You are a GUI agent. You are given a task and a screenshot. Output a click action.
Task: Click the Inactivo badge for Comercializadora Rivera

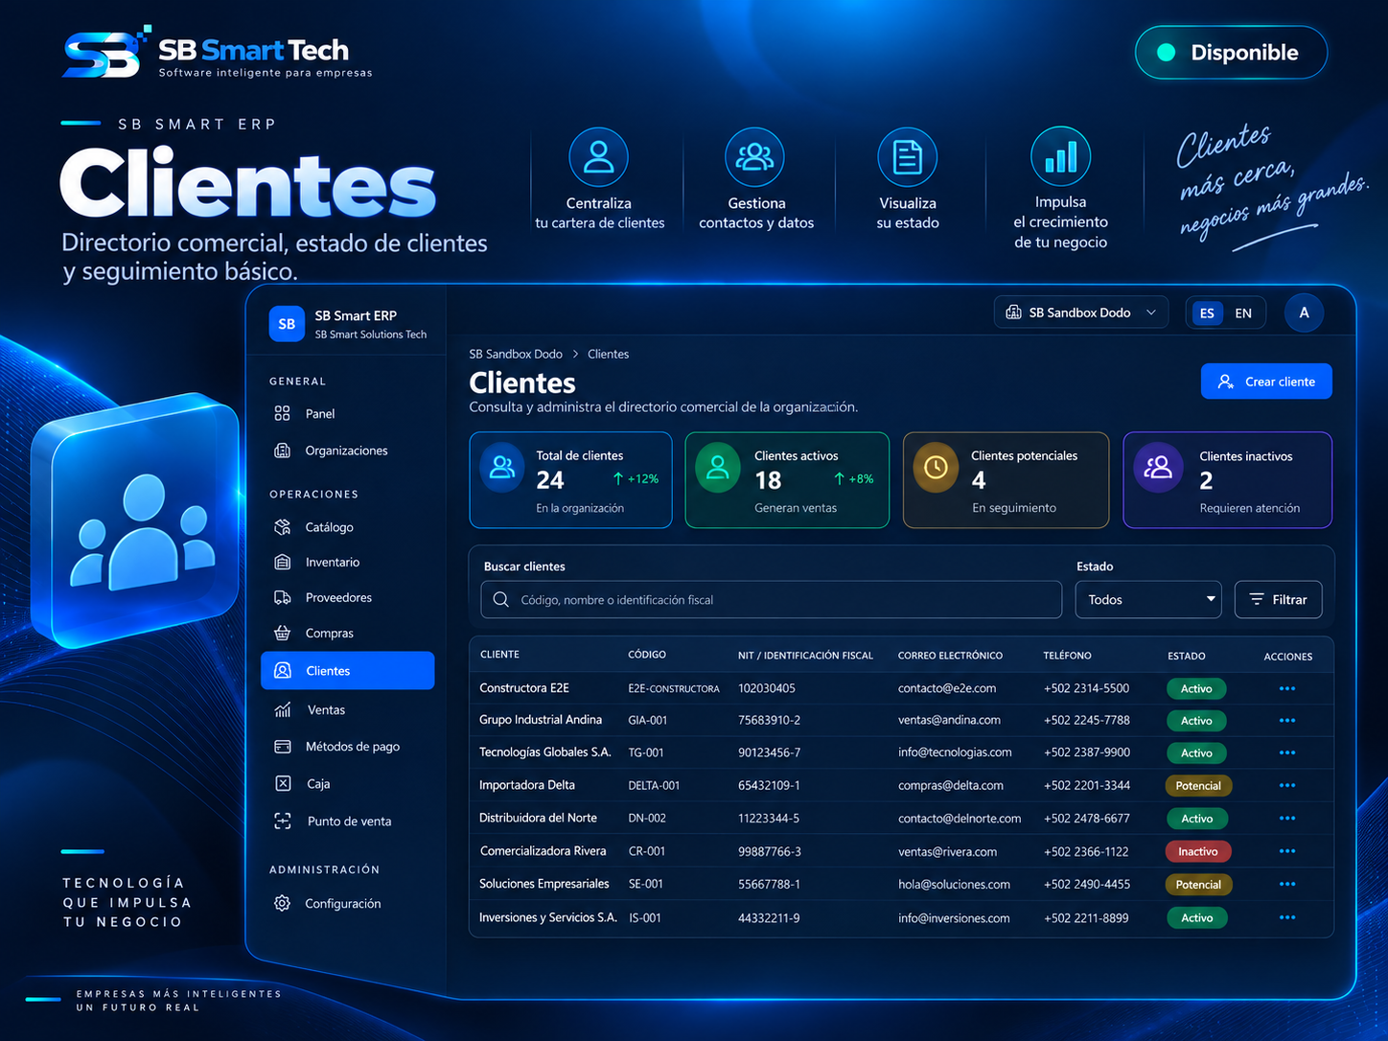[1197, 851]
